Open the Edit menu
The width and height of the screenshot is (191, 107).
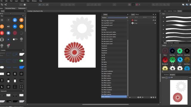6,1
